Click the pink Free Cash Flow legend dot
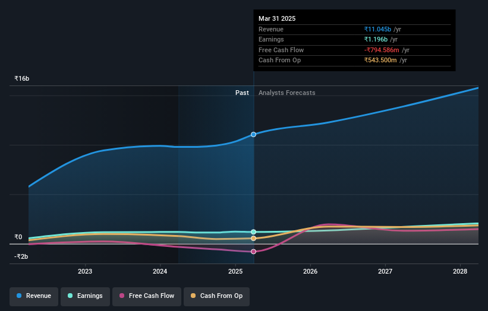 click(x=122, y=296)
